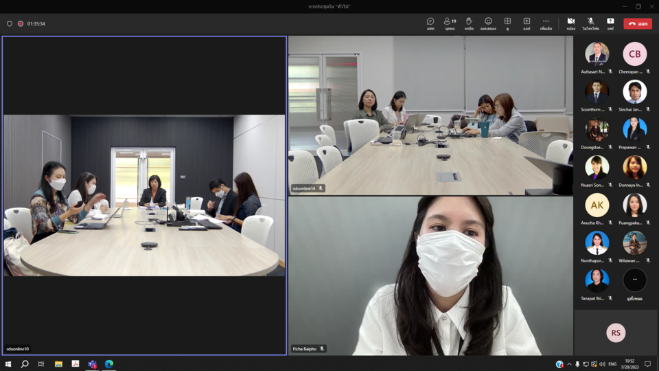659x371 pixels.
Task: Leave the meeting with red button
Action: [638, 23]
